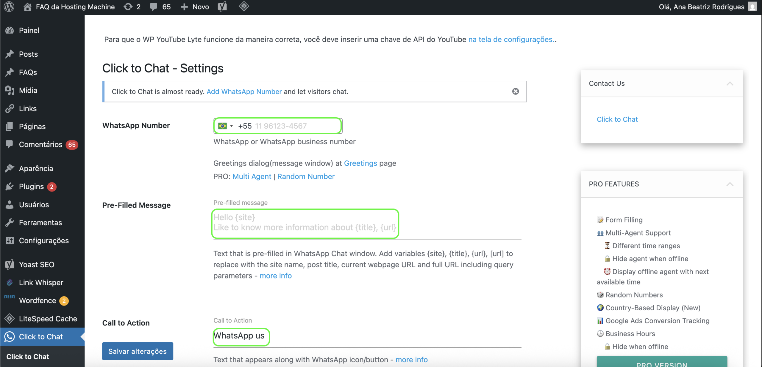Open the comments bubble icon in admin bar
Screen dimensions: 762x367
[x=154, y=7]
